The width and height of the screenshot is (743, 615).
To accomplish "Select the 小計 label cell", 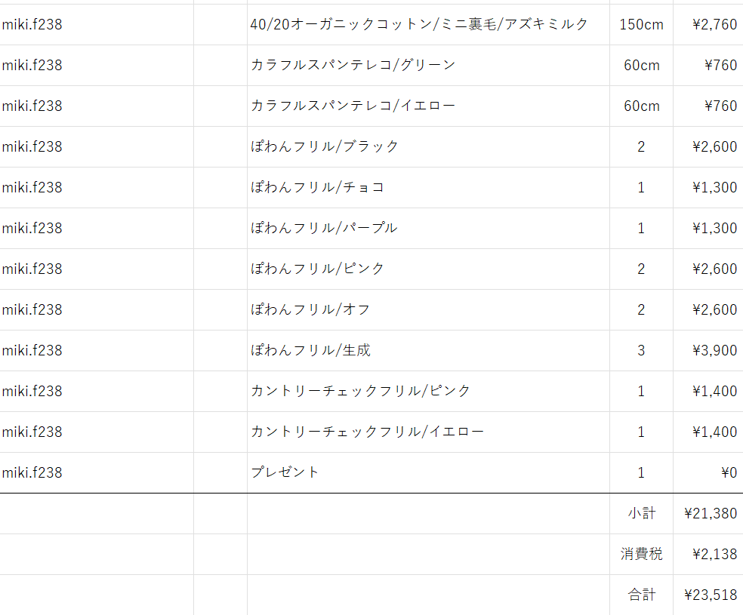I will (x=641, y=514).
